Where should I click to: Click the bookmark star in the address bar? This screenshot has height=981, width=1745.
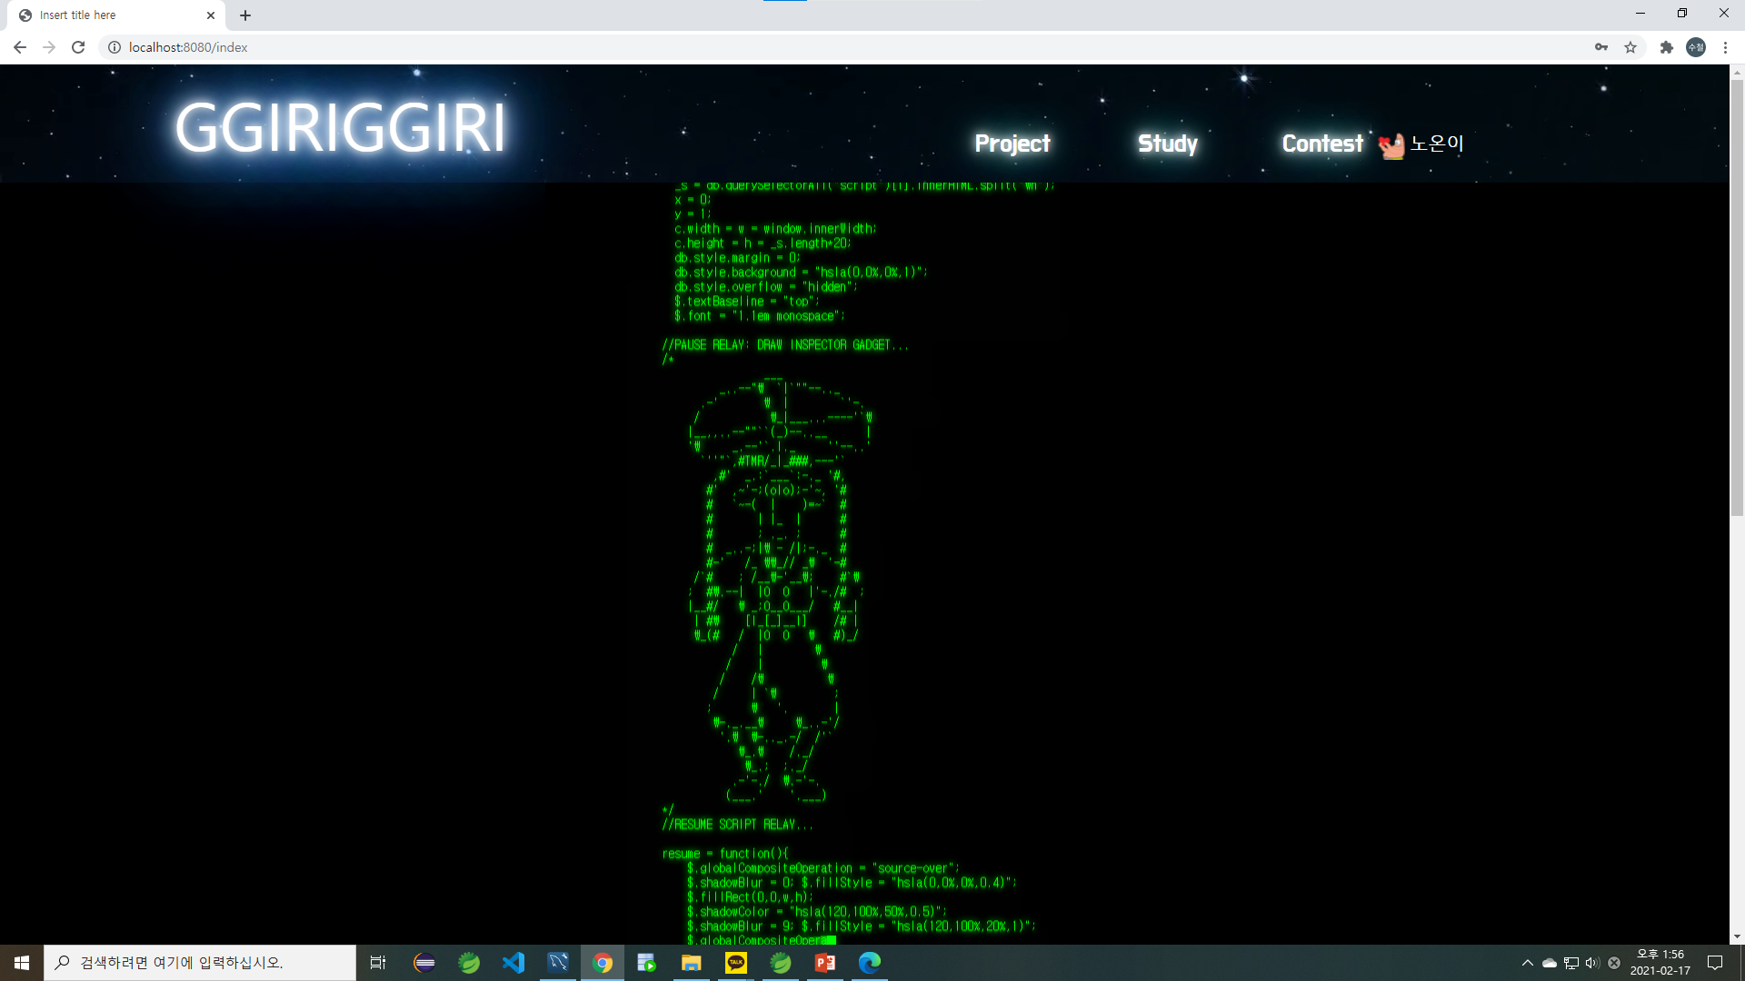click(x=1631, y=47)
